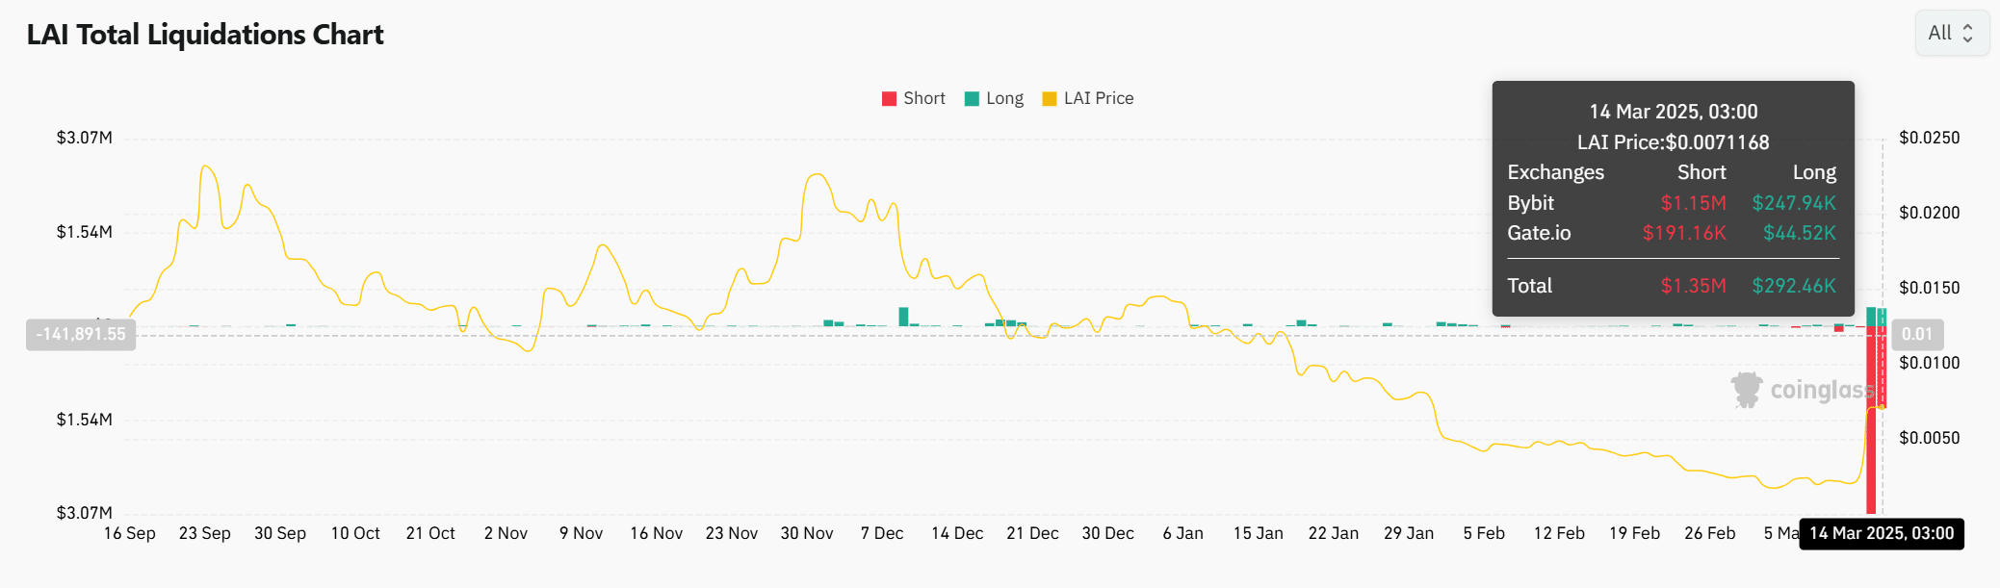Click the LAI Total Liquidations Chart title
The image size is (2000, 588).
click(205, 35)
